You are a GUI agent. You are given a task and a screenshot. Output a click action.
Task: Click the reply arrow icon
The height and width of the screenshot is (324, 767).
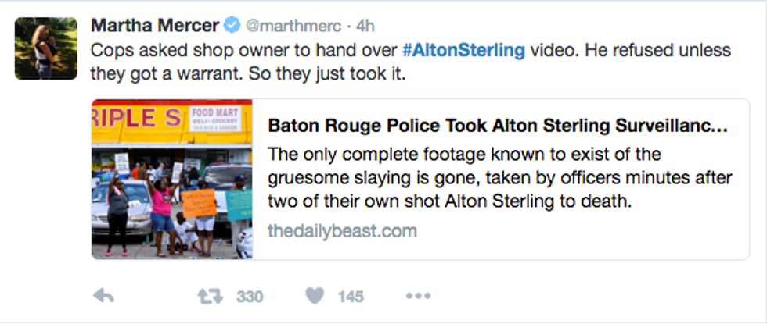103,296
